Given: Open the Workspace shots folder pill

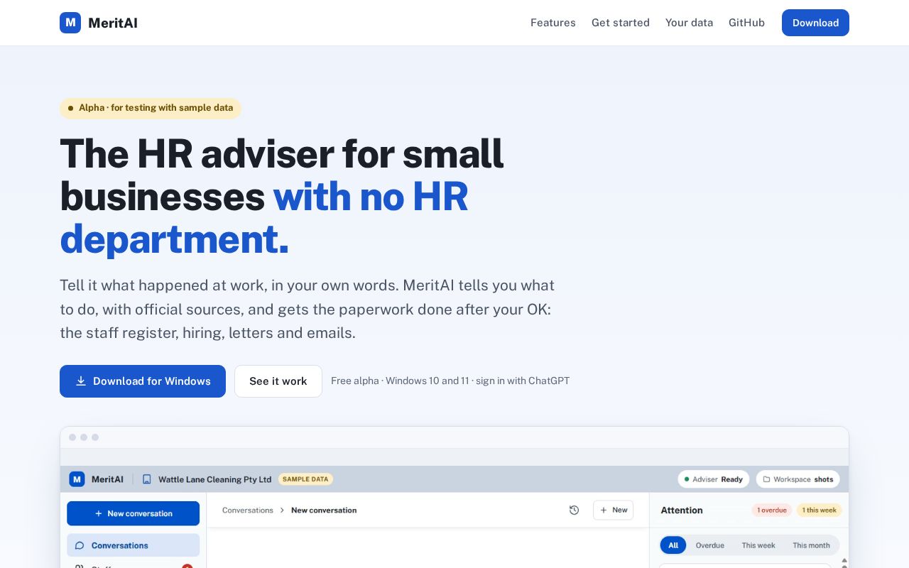Looking at the screenshot, I should click(x=798, y=479).
